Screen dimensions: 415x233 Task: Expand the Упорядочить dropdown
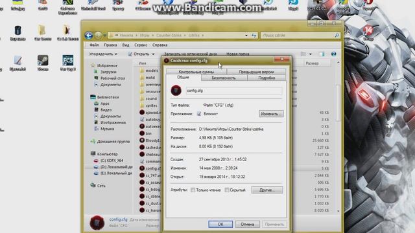click(103, 54)
